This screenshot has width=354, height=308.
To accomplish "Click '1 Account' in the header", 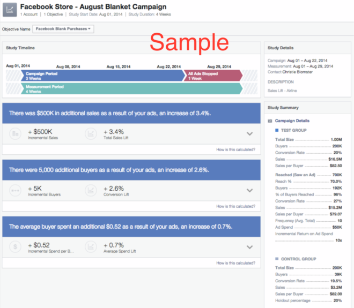I will tap(29, 14).
